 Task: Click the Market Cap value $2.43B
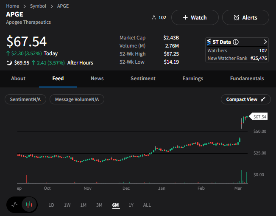[x=171, y=38]
